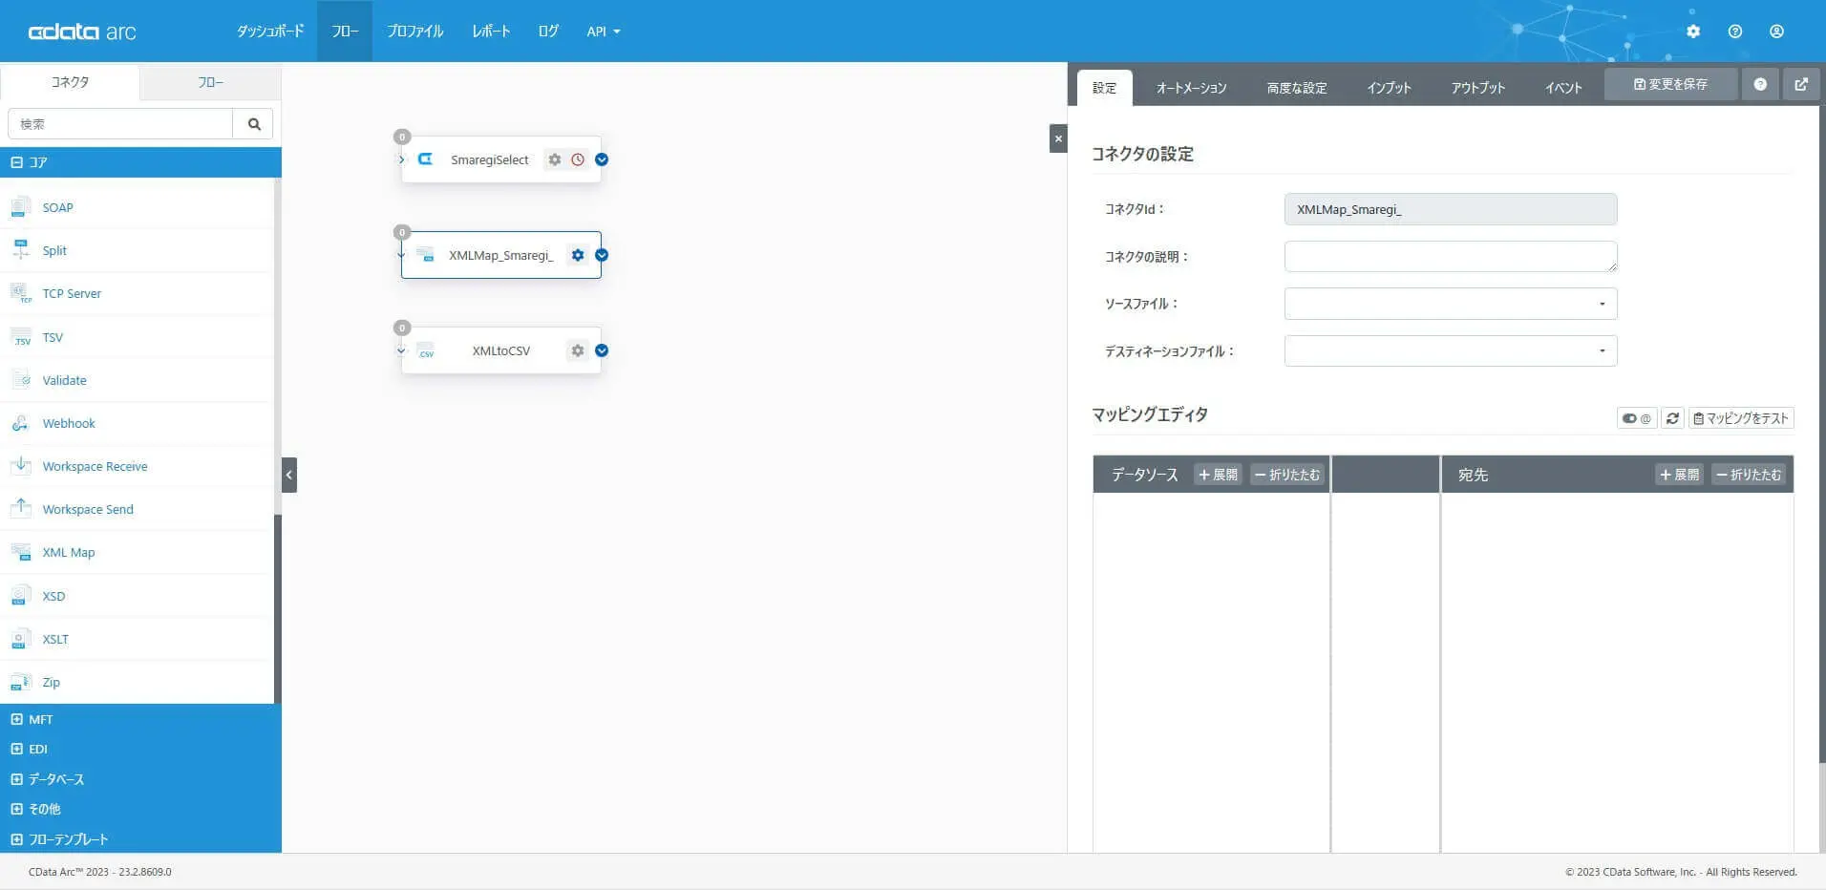
Task: Expand the データベース category
Action: click(x=16, y=779)
